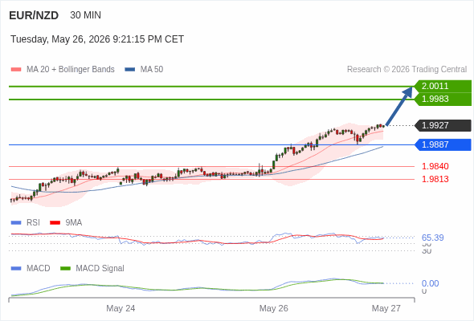Image resolution: width=474 pixels, height=321 pixels.
Task: Click the 9MA red legend marker
Action: tap(55, 223)
